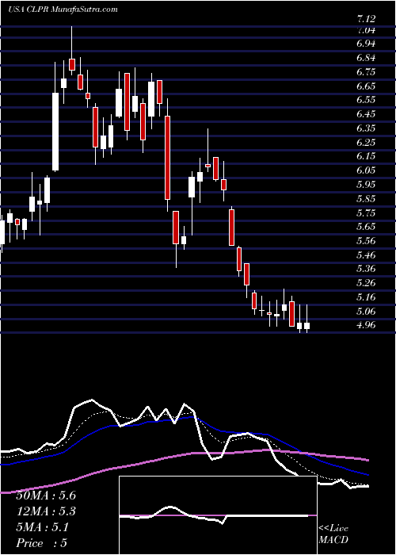Screen dimensions: 396x555
Task: Select the 7.12 price axis label
Action: point(366,18)
